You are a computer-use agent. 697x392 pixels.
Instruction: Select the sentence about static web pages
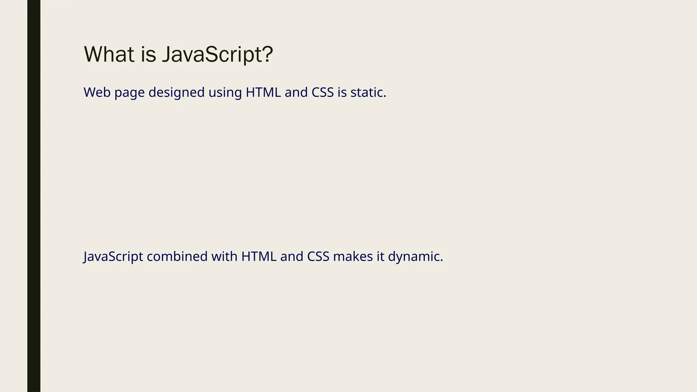click(x=235, y=93)
